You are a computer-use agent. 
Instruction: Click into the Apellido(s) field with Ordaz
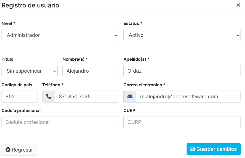pos(182,71)
